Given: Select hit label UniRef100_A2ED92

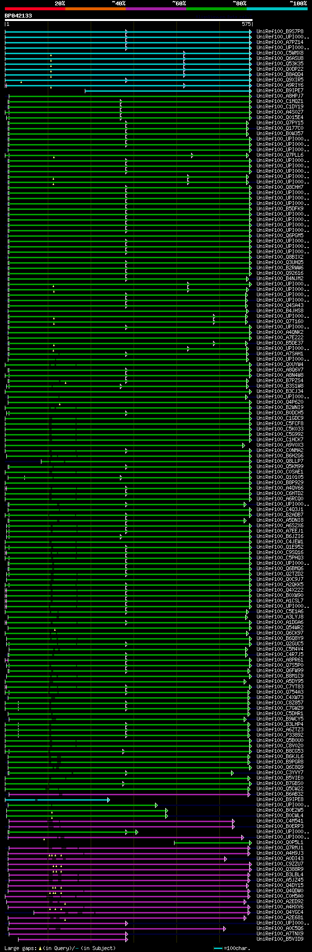Looking at the screenshot, I should 280,902.
